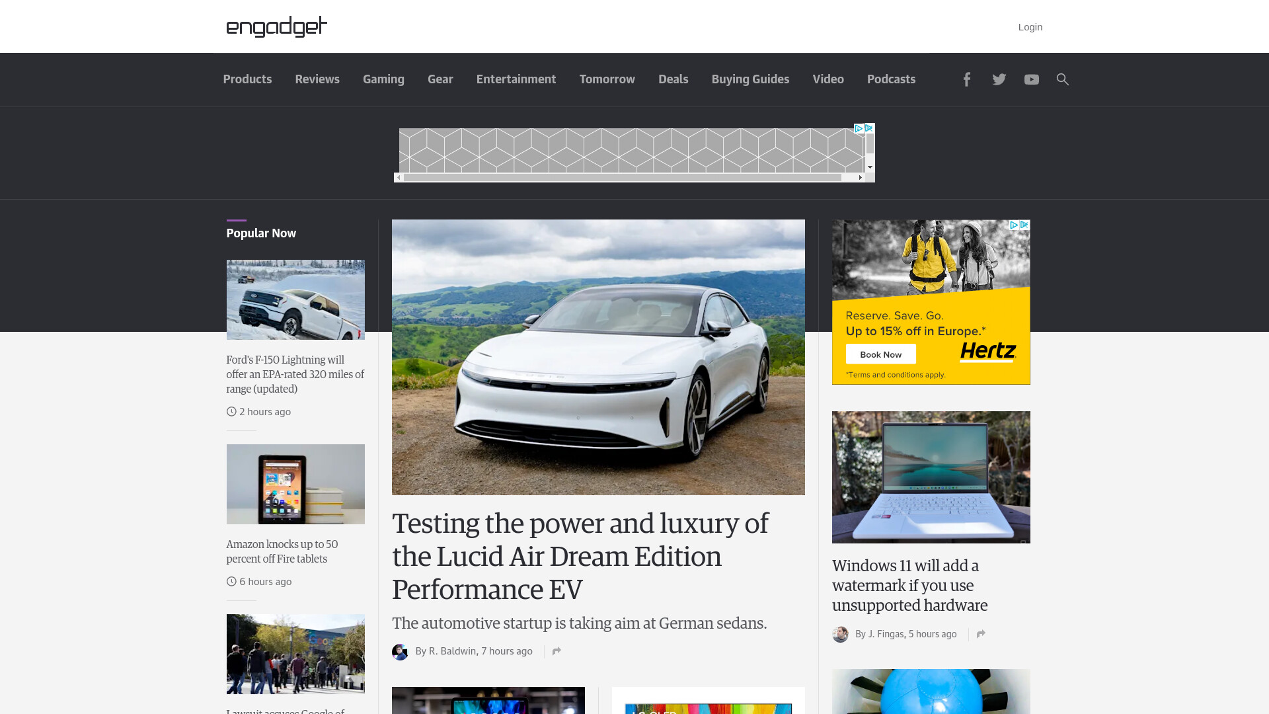Click the Login link
1269x714 pixels.
tap(1030, 27)
